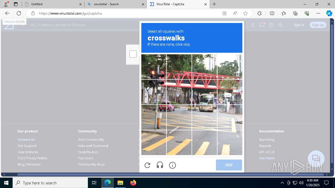Launch Firefox from taskbar
The height and width of the screenshot is (188, 335).
[x=133, y=183]
